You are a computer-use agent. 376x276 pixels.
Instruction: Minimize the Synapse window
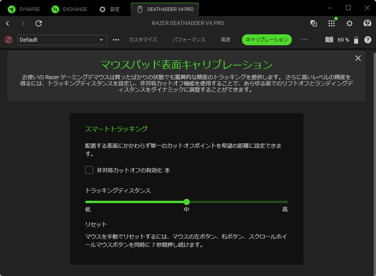(330, 8)
